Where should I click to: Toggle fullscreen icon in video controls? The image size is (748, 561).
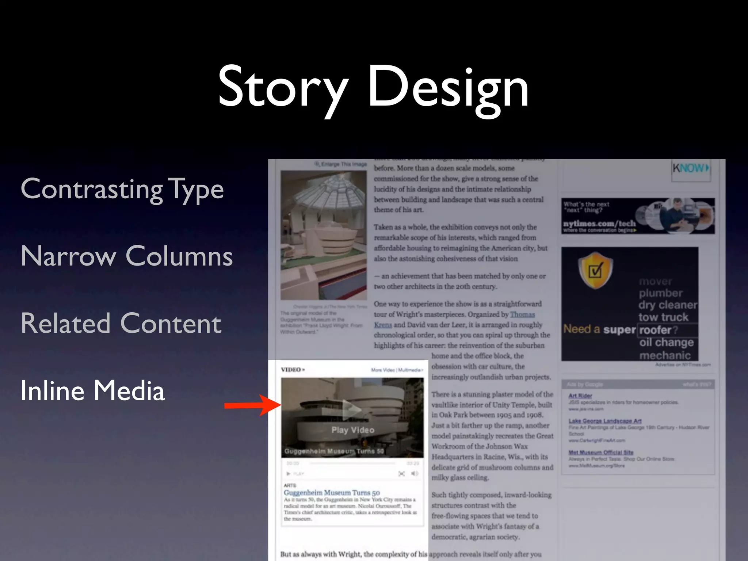(x=401, y=474)
